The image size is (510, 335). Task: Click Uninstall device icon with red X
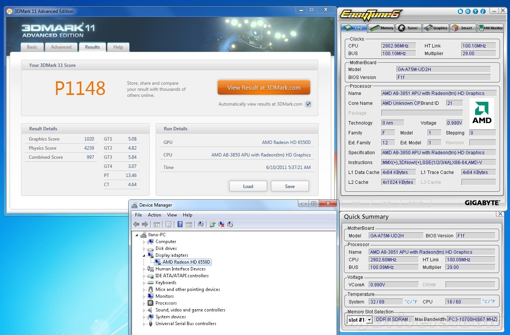(221, 224)
